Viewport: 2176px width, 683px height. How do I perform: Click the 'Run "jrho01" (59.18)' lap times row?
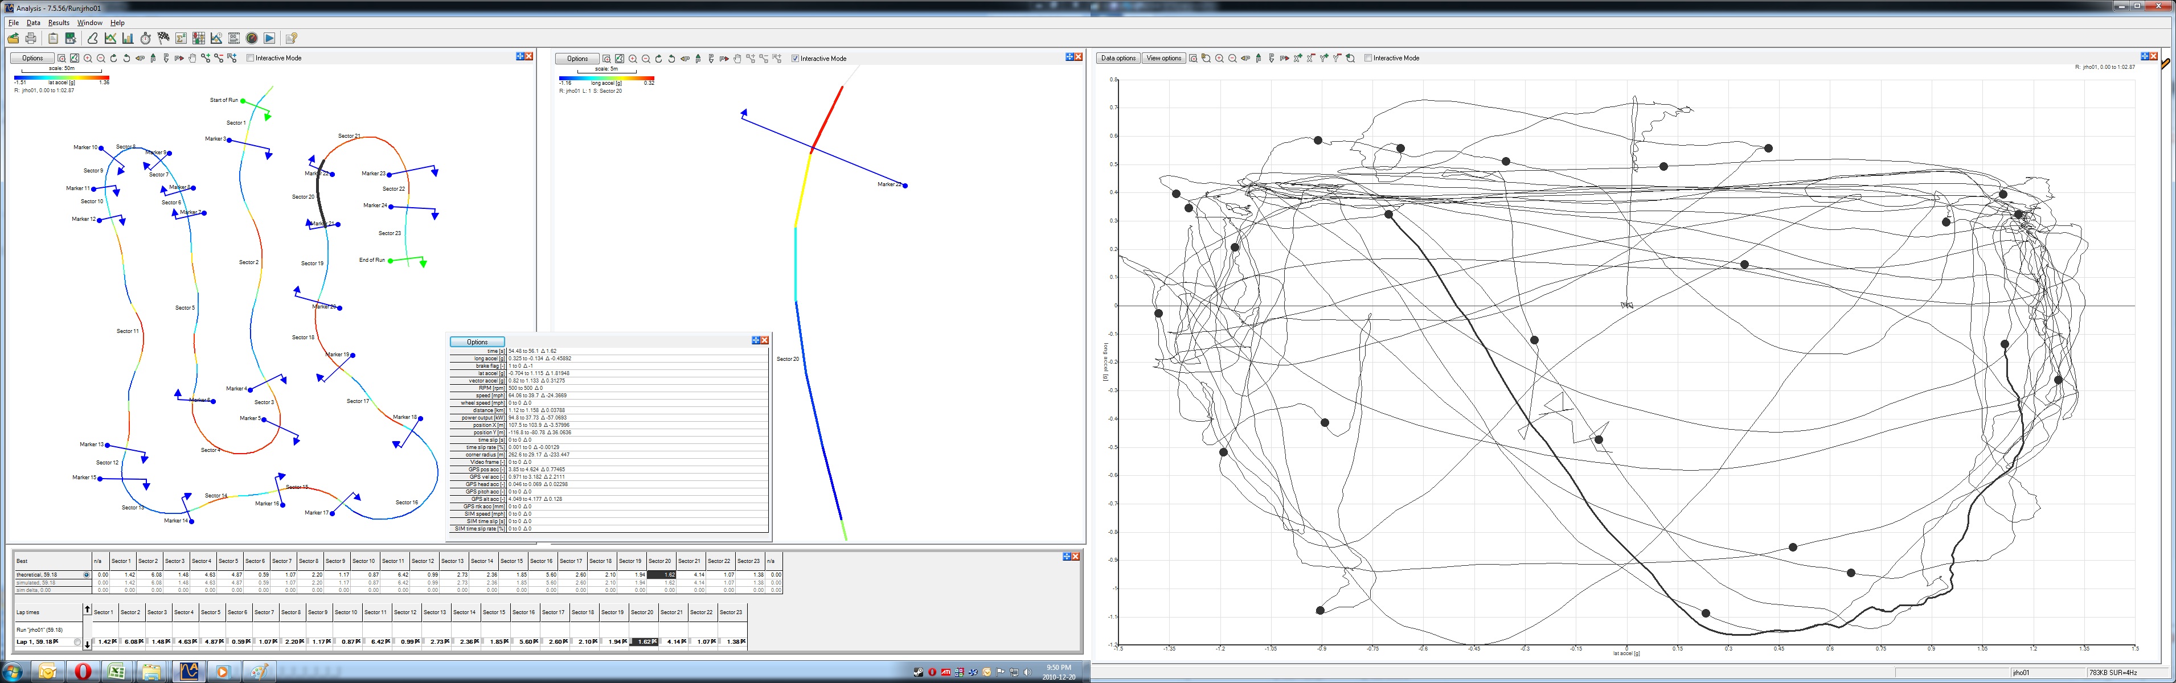[x=49, y=630]
